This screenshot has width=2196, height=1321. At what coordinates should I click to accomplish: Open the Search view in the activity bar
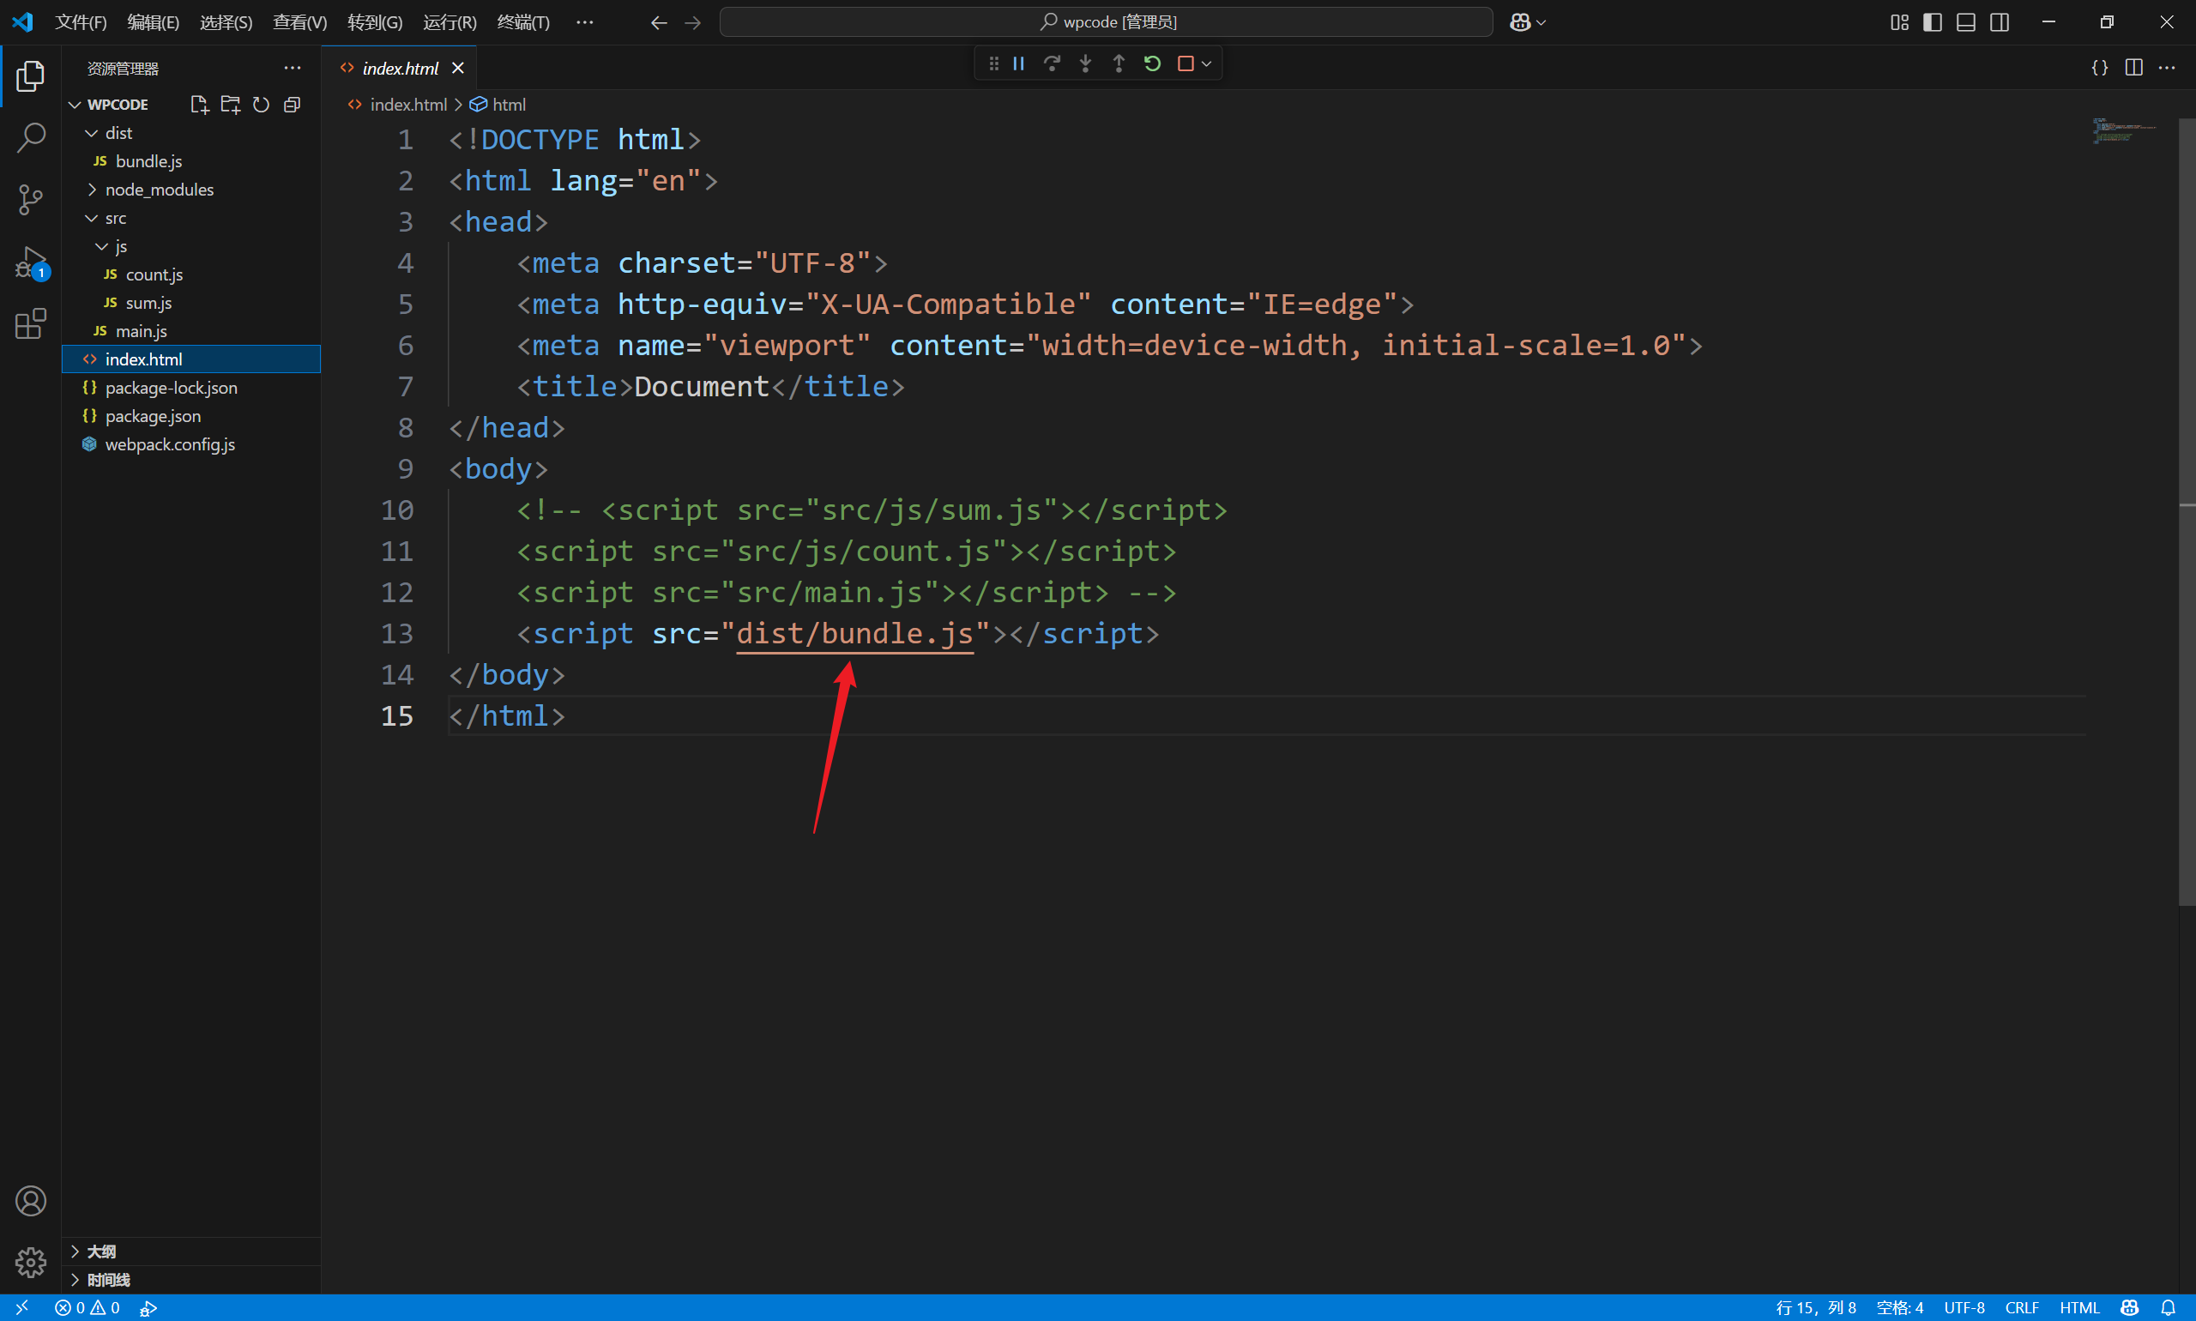point(31,138)
